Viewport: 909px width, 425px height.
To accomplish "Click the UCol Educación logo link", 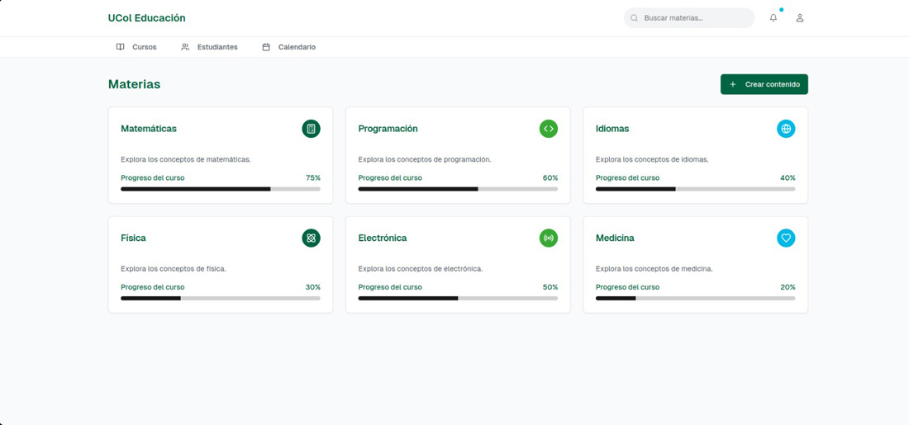I will (x=146, y=18).
